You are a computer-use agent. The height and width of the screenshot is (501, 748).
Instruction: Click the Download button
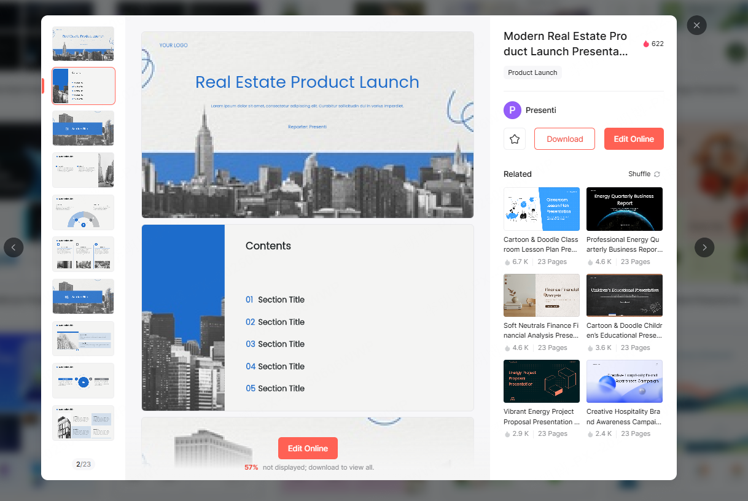pyautogui.click(x=564, y=139)
